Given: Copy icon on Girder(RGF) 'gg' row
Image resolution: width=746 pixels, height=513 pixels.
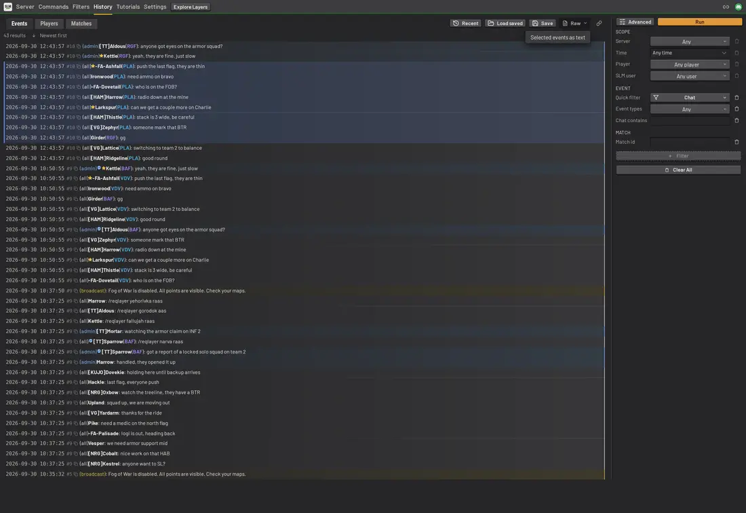Looking at the screenshot, I should (x=79, y=138).
